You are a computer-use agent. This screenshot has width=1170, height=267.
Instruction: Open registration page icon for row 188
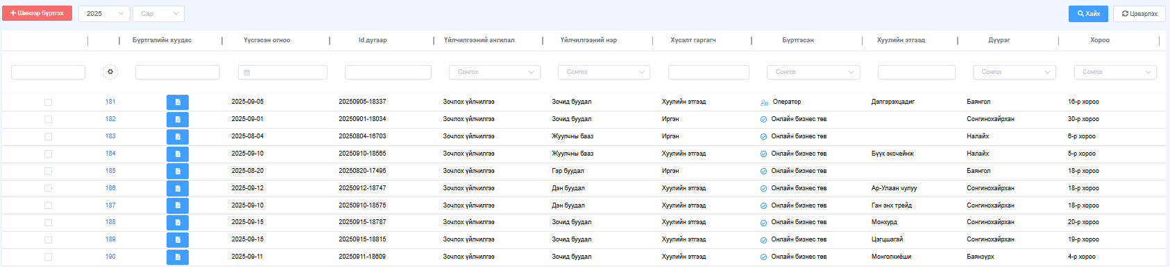tap(178, 223)
